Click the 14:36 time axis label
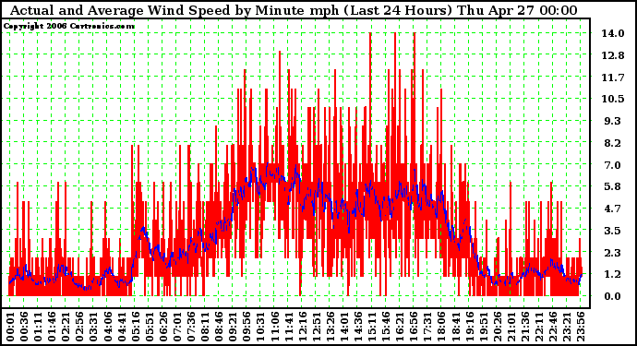 point(357,327)
